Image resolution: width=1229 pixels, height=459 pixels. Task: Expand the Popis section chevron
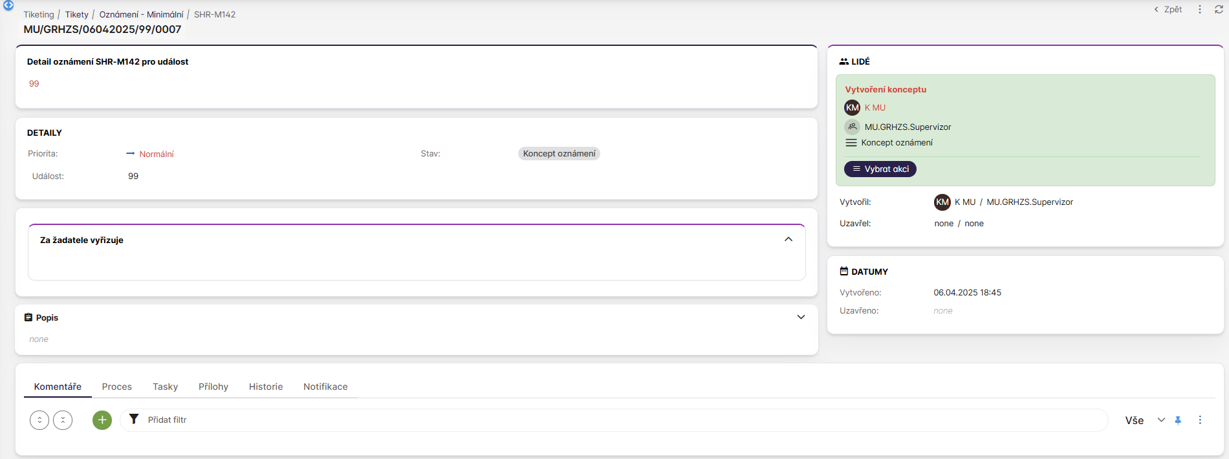801,317
